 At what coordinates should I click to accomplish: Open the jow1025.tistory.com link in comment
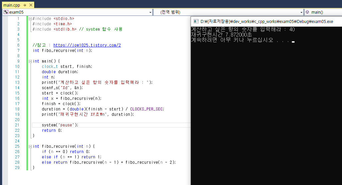coord(87,45)
